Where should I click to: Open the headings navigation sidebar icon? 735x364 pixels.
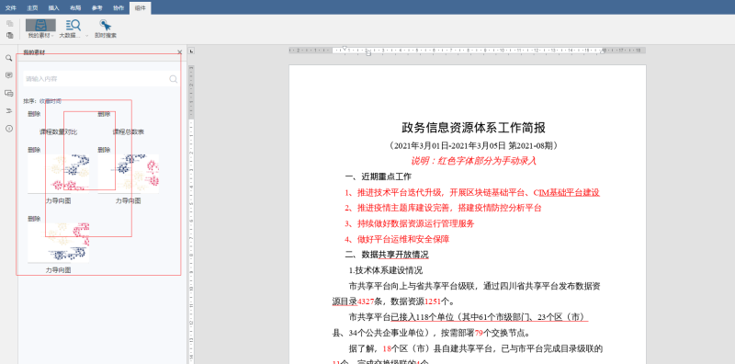pyautogui.click(x=9, y=110)
